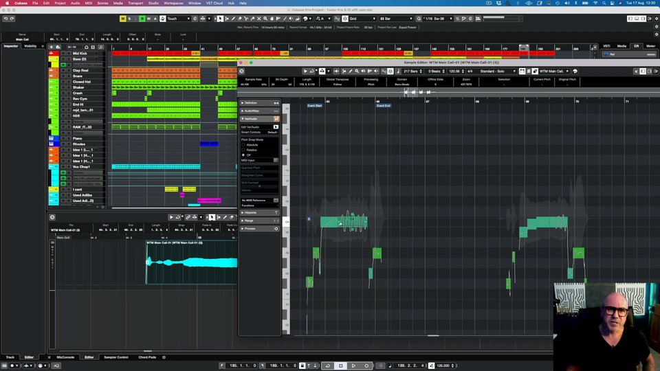Screen dimensions: 660x371
Task: Open the Standard - Solo algorithm dropdown
Action: tap(498, 71)
